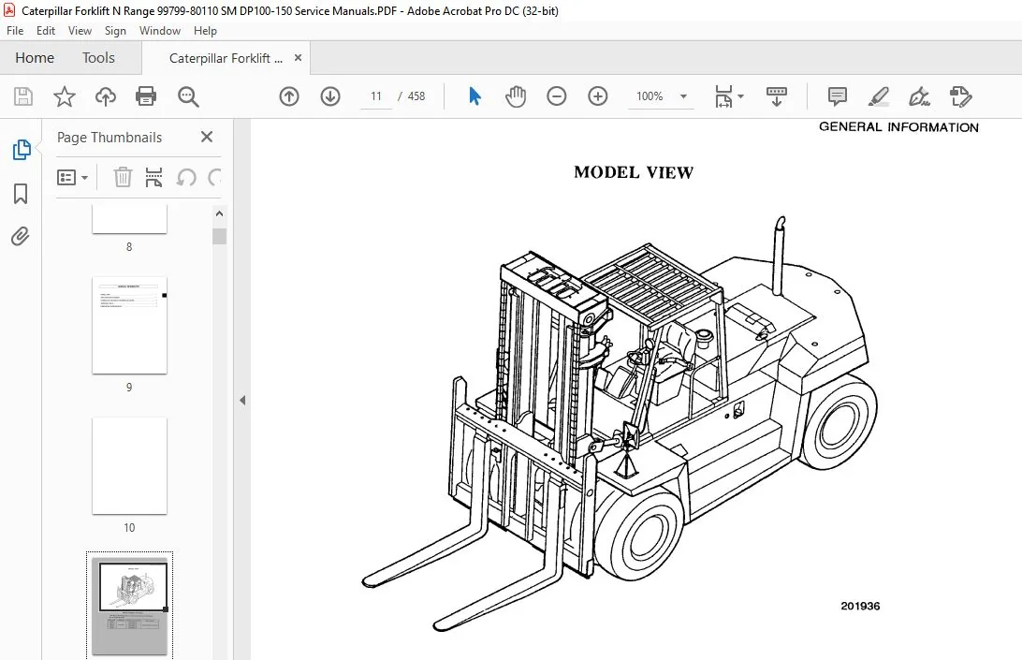This screenshot has height=660, width=1022.
Task: Click the Save file icon
Action: tap(23, 96)
